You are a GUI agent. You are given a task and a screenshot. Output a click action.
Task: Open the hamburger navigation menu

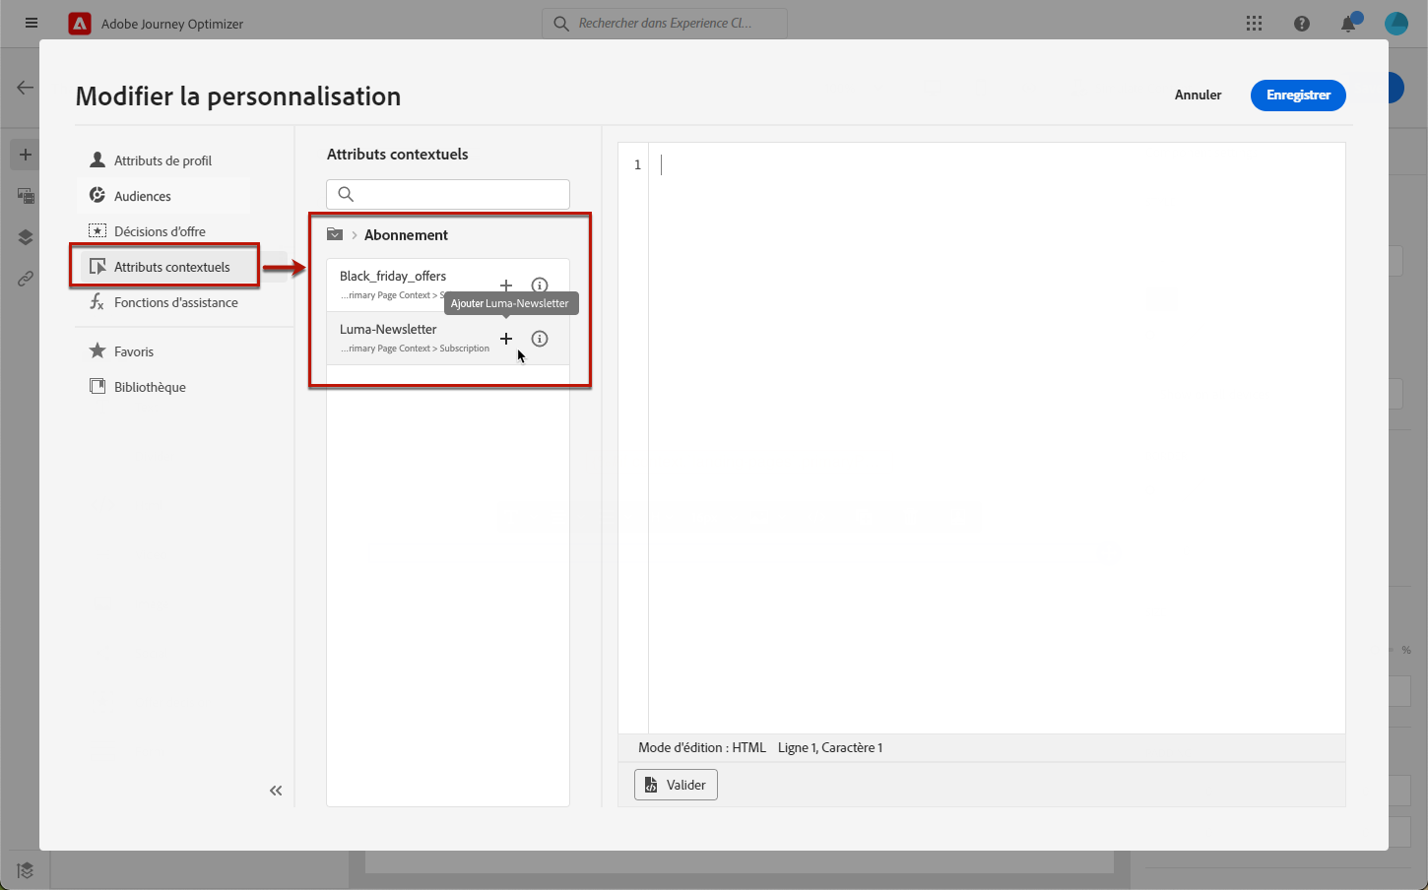click(32, 23)
